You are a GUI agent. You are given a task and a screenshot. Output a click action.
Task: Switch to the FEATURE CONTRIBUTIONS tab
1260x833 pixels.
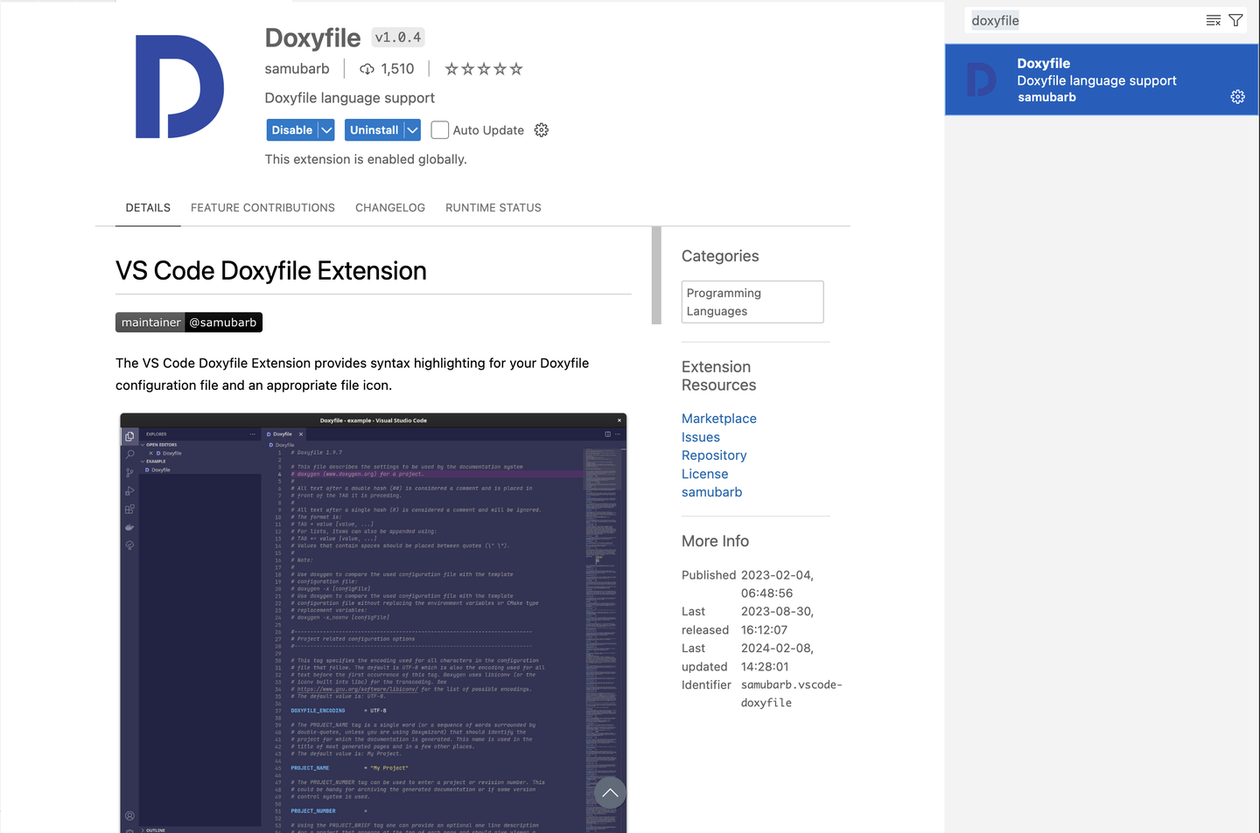pos(262,207)
